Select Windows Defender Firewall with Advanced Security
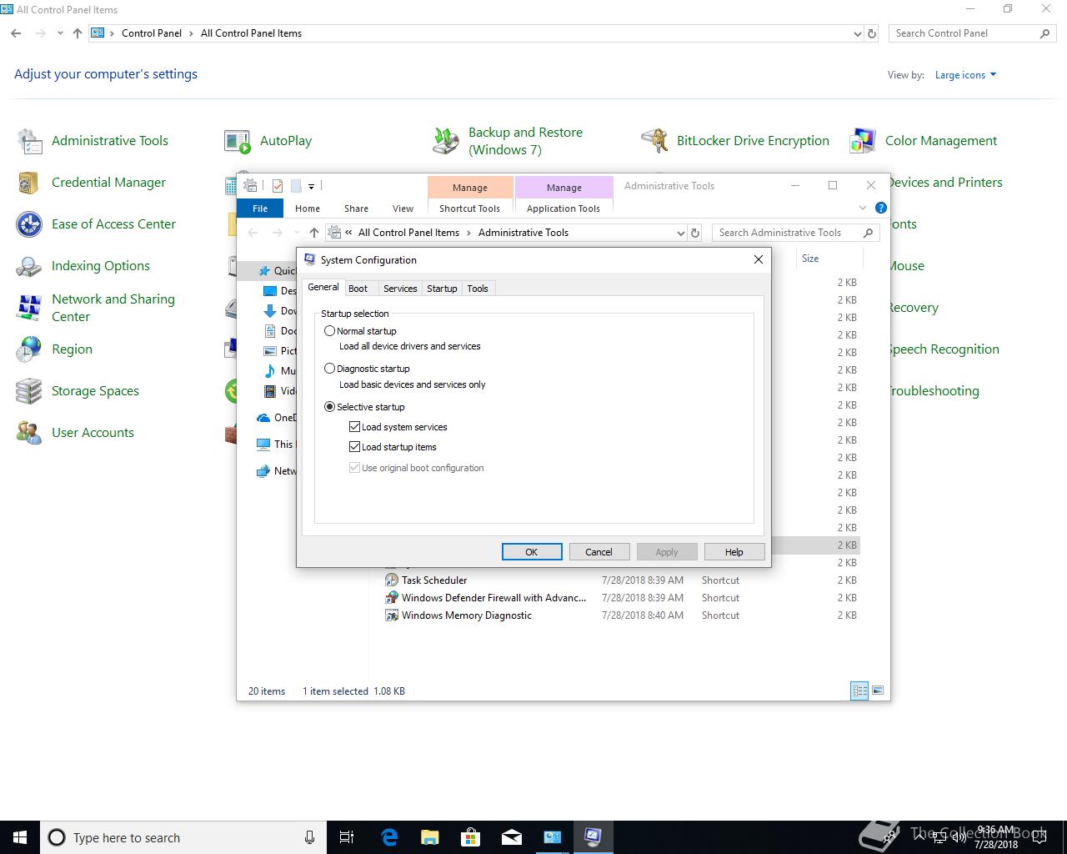This screenshot has width=1067, height=854. click(x=493, y=598)
